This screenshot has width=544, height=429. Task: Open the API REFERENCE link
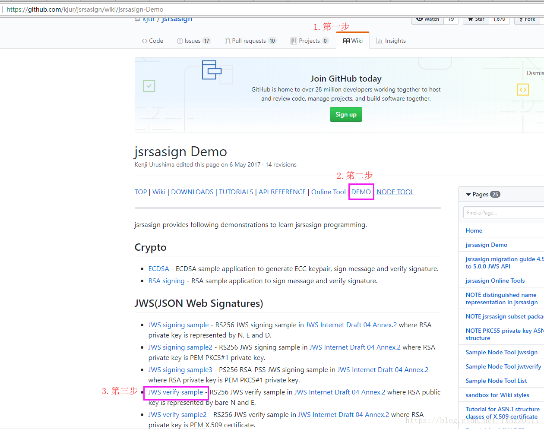tap(282, 192)
